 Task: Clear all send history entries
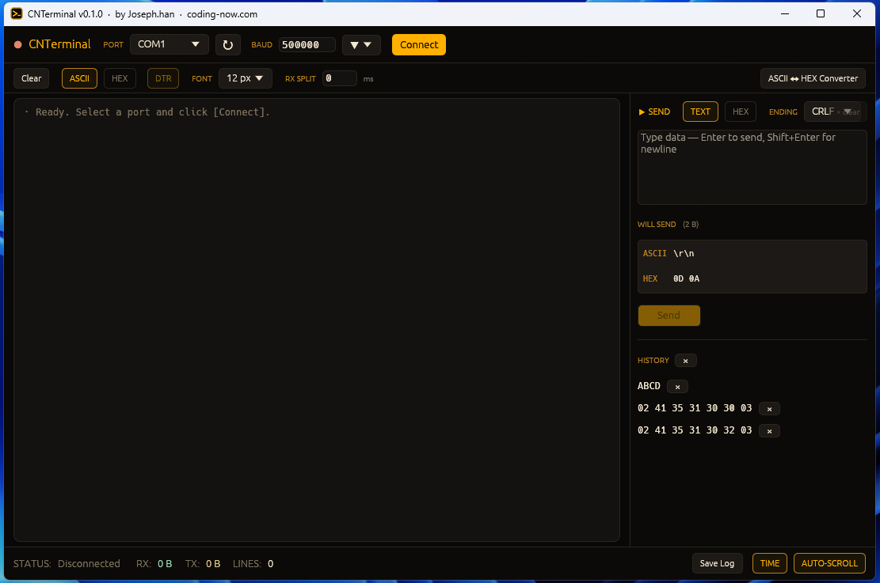pyautogui.click(x=685, y=361)
